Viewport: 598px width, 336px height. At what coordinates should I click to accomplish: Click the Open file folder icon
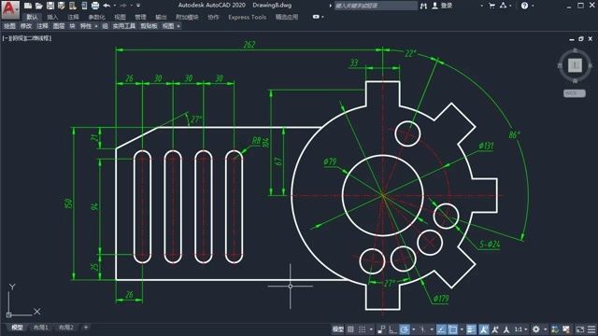tap(39, 6)
